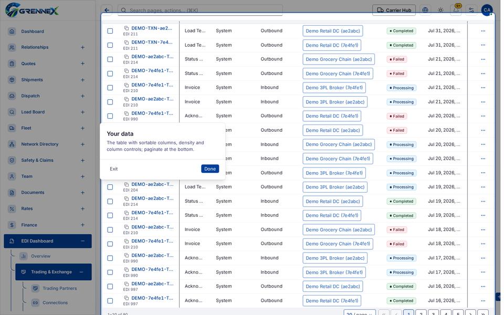Open the CA user avatar
Viewport: 504px width, 315px height.
(x=487, y=10)
